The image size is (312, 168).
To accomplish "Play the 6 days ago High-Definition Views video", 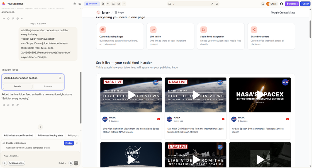I will [196, 95].
